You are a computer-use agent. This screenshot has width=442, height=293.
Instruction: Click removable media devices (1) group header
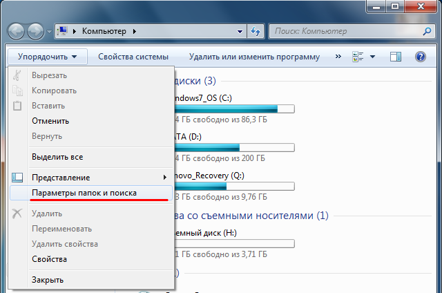251,216
